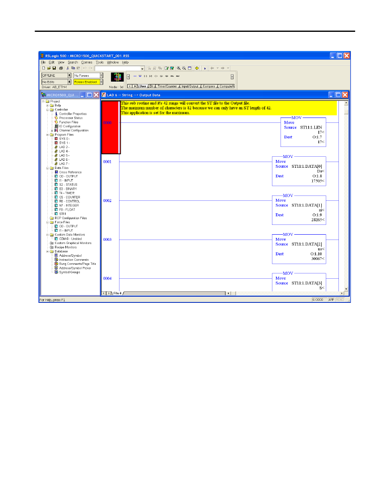Open Symbol Groups database entry
This screenshot has width=389, height=504.
pos(69,272)
